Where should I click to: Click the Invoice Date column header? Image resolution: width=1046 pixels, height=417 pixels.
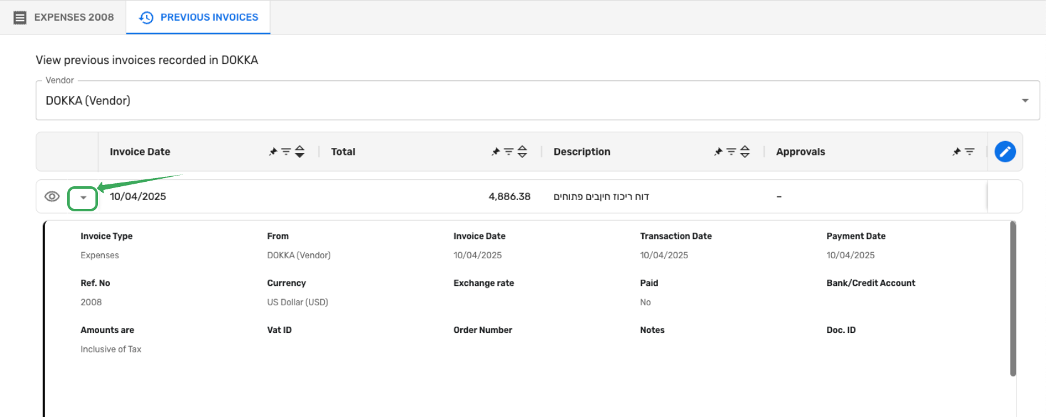[x=140, y=152]
